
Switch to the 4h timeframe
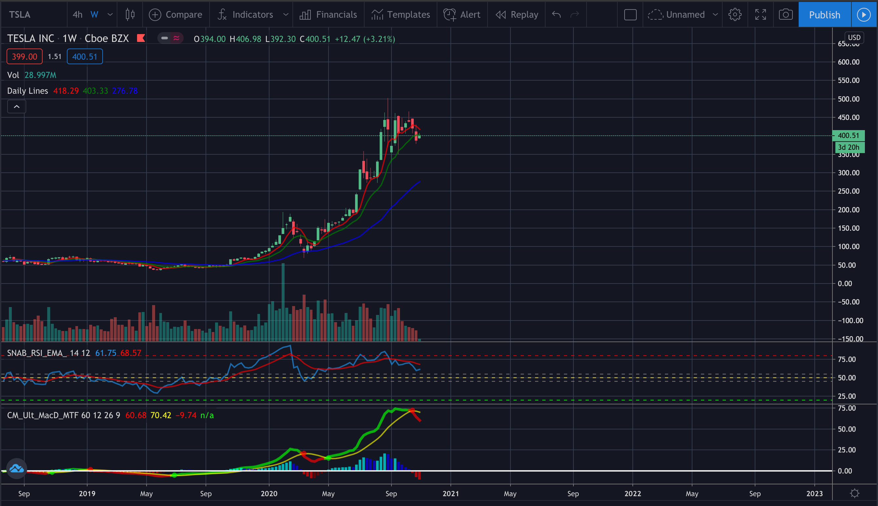pyautogui.click(x=77, y=15)
